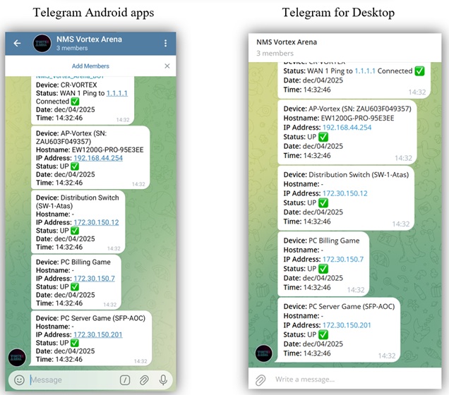The width and height of the screenshot is (449, 395).
Task: Click Hostname: EW1200G-PRO-95E3EE in Android message
Action: pyautogui.click(x=90, y=150)
